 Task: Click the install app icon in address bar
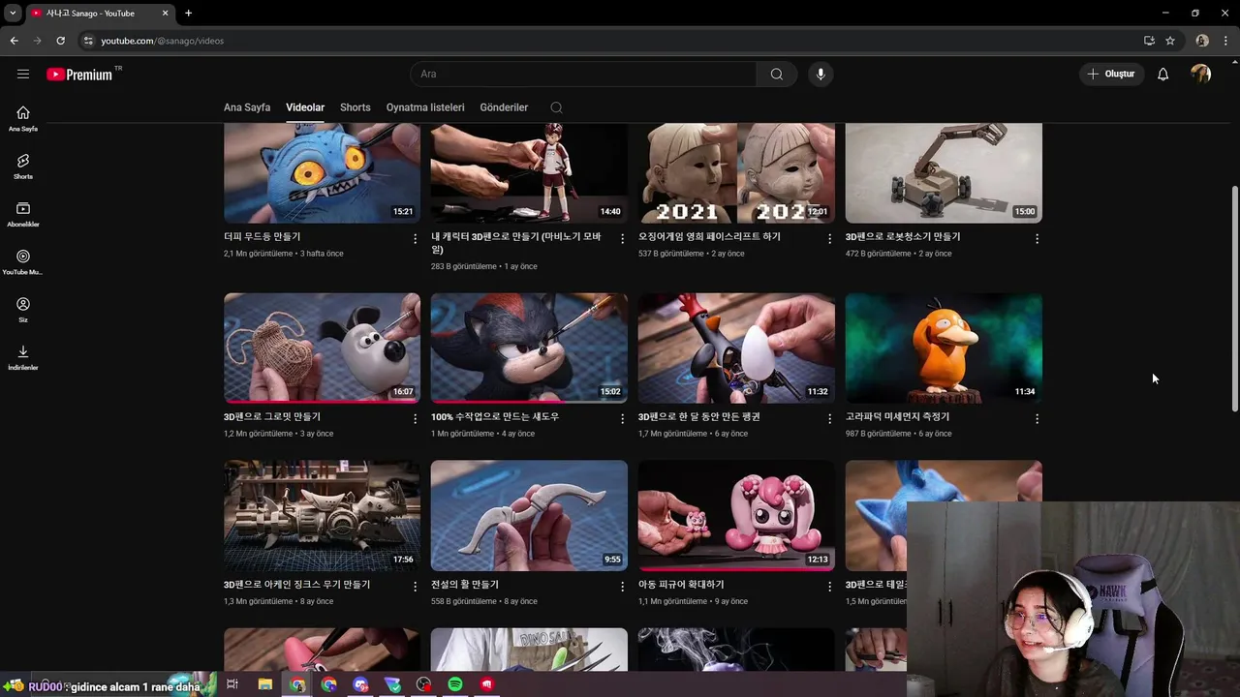[x=1149, y=41]
